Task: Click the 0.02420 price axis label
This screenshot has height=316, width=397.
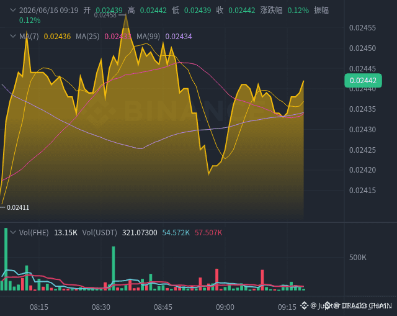Action: 362,169
